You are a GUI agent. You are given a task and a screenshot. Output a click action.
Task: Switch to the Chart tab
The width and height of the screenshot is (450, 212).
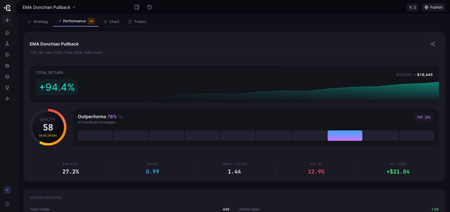coord(111,22)
